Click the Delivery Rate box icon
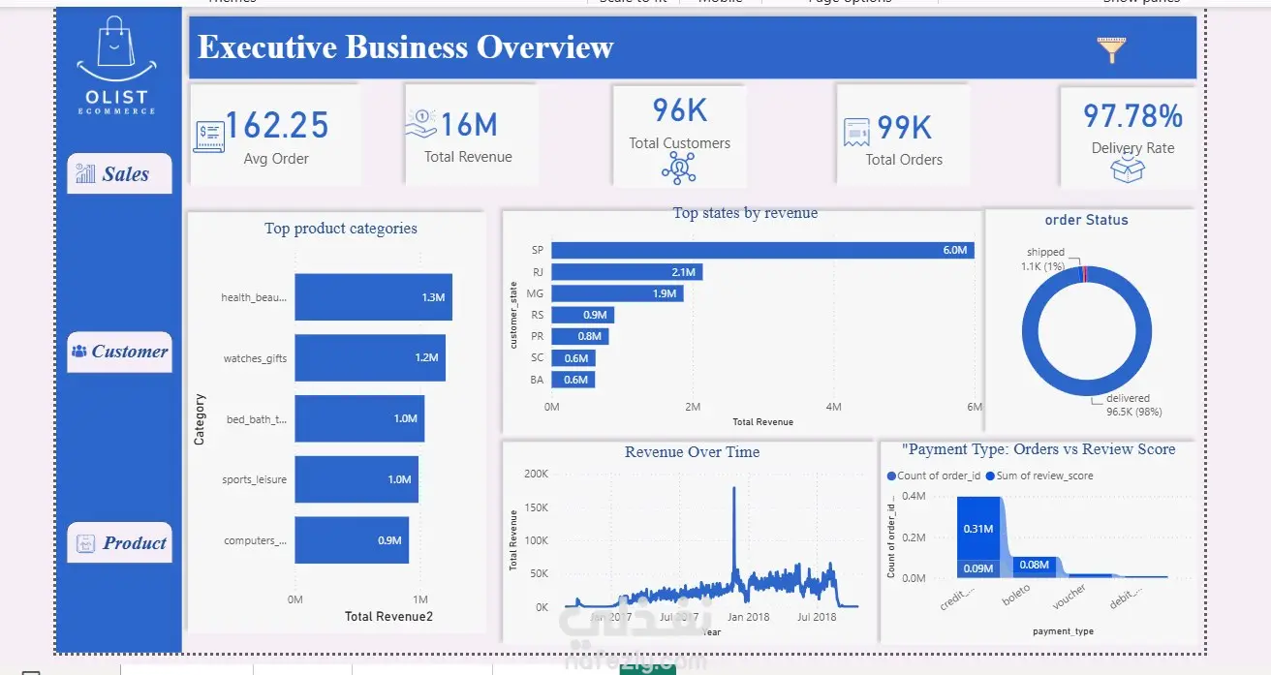Image resolution: width=1271 pixels, height=675 pixels. point(1128,170)
